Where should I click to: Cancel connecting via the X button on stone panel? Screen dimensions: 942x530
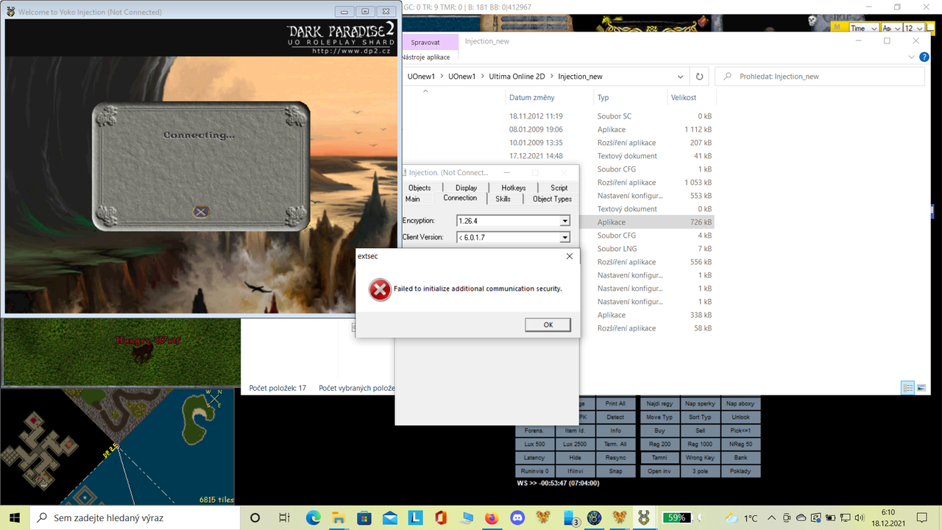pos(200,211)
